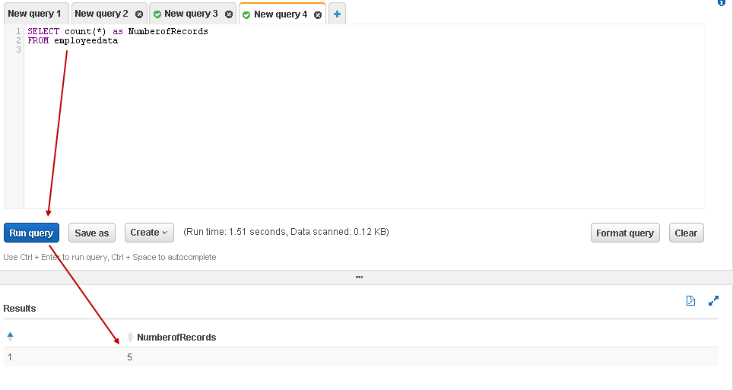Click the info icon at top right
Viewport: 733px width, 390px height.
(x=722, y=3)
